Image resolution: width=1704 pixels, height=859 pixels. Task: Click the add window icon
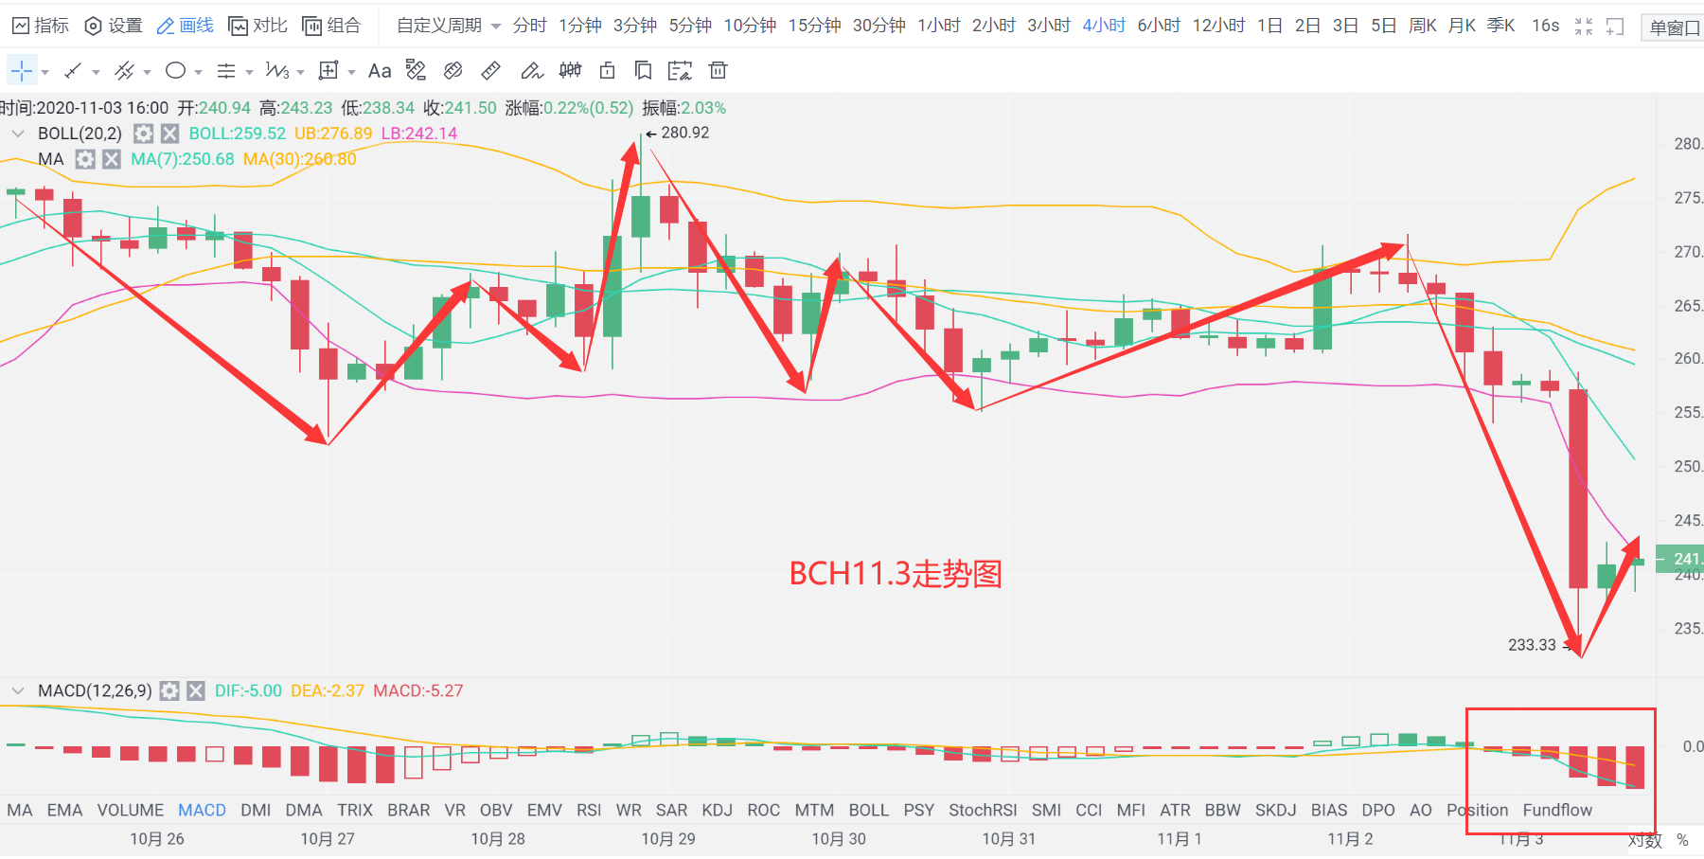click(x=1615, y=27)
